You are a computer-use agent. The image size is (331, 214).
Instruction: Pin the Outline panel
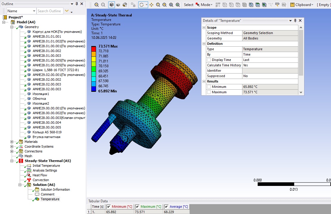(x=77, y=4)
